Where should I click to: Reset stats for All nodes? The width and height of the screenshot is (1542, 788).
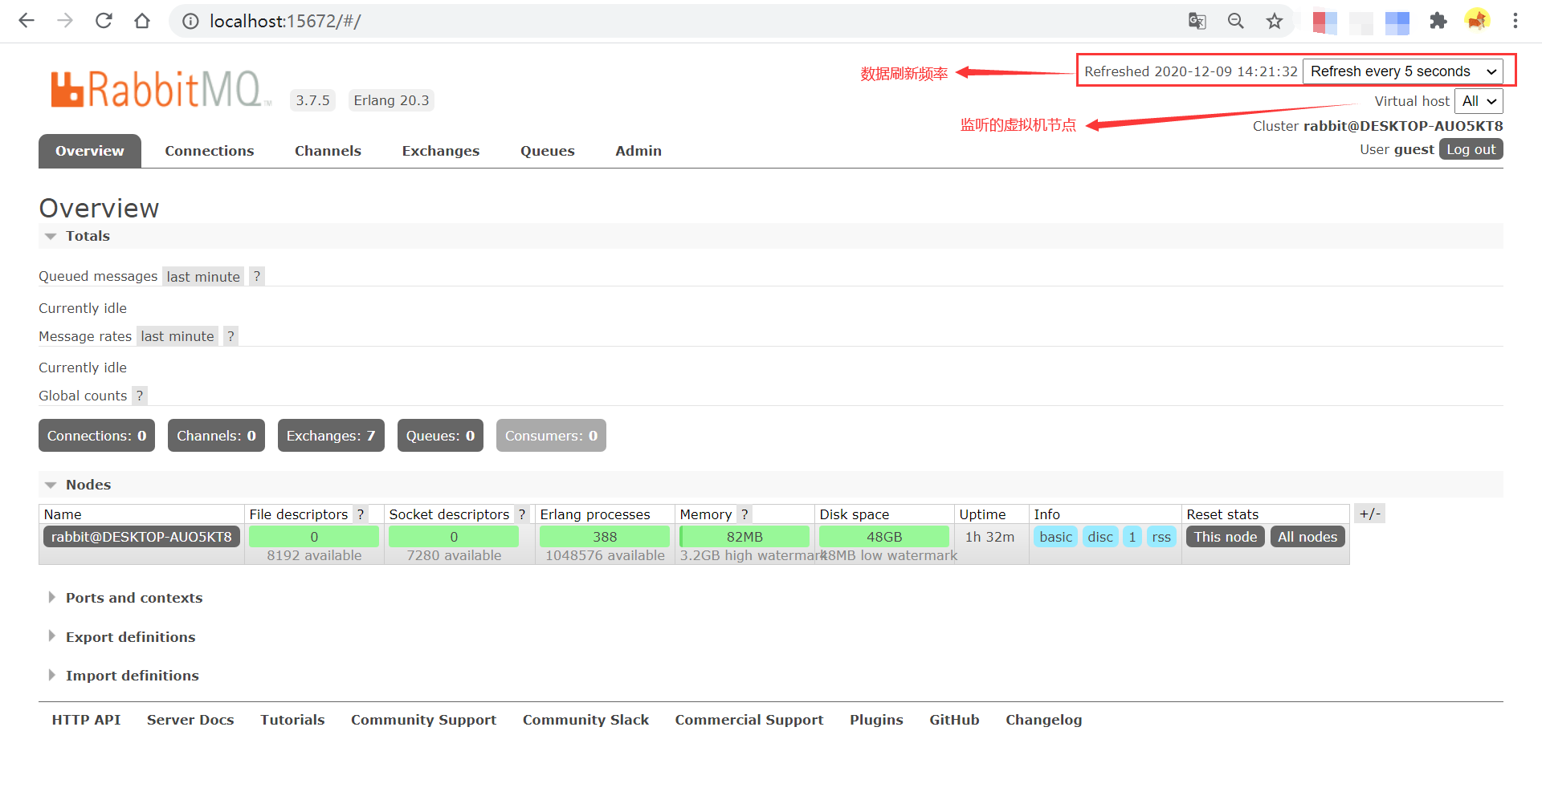(1307, 537)
